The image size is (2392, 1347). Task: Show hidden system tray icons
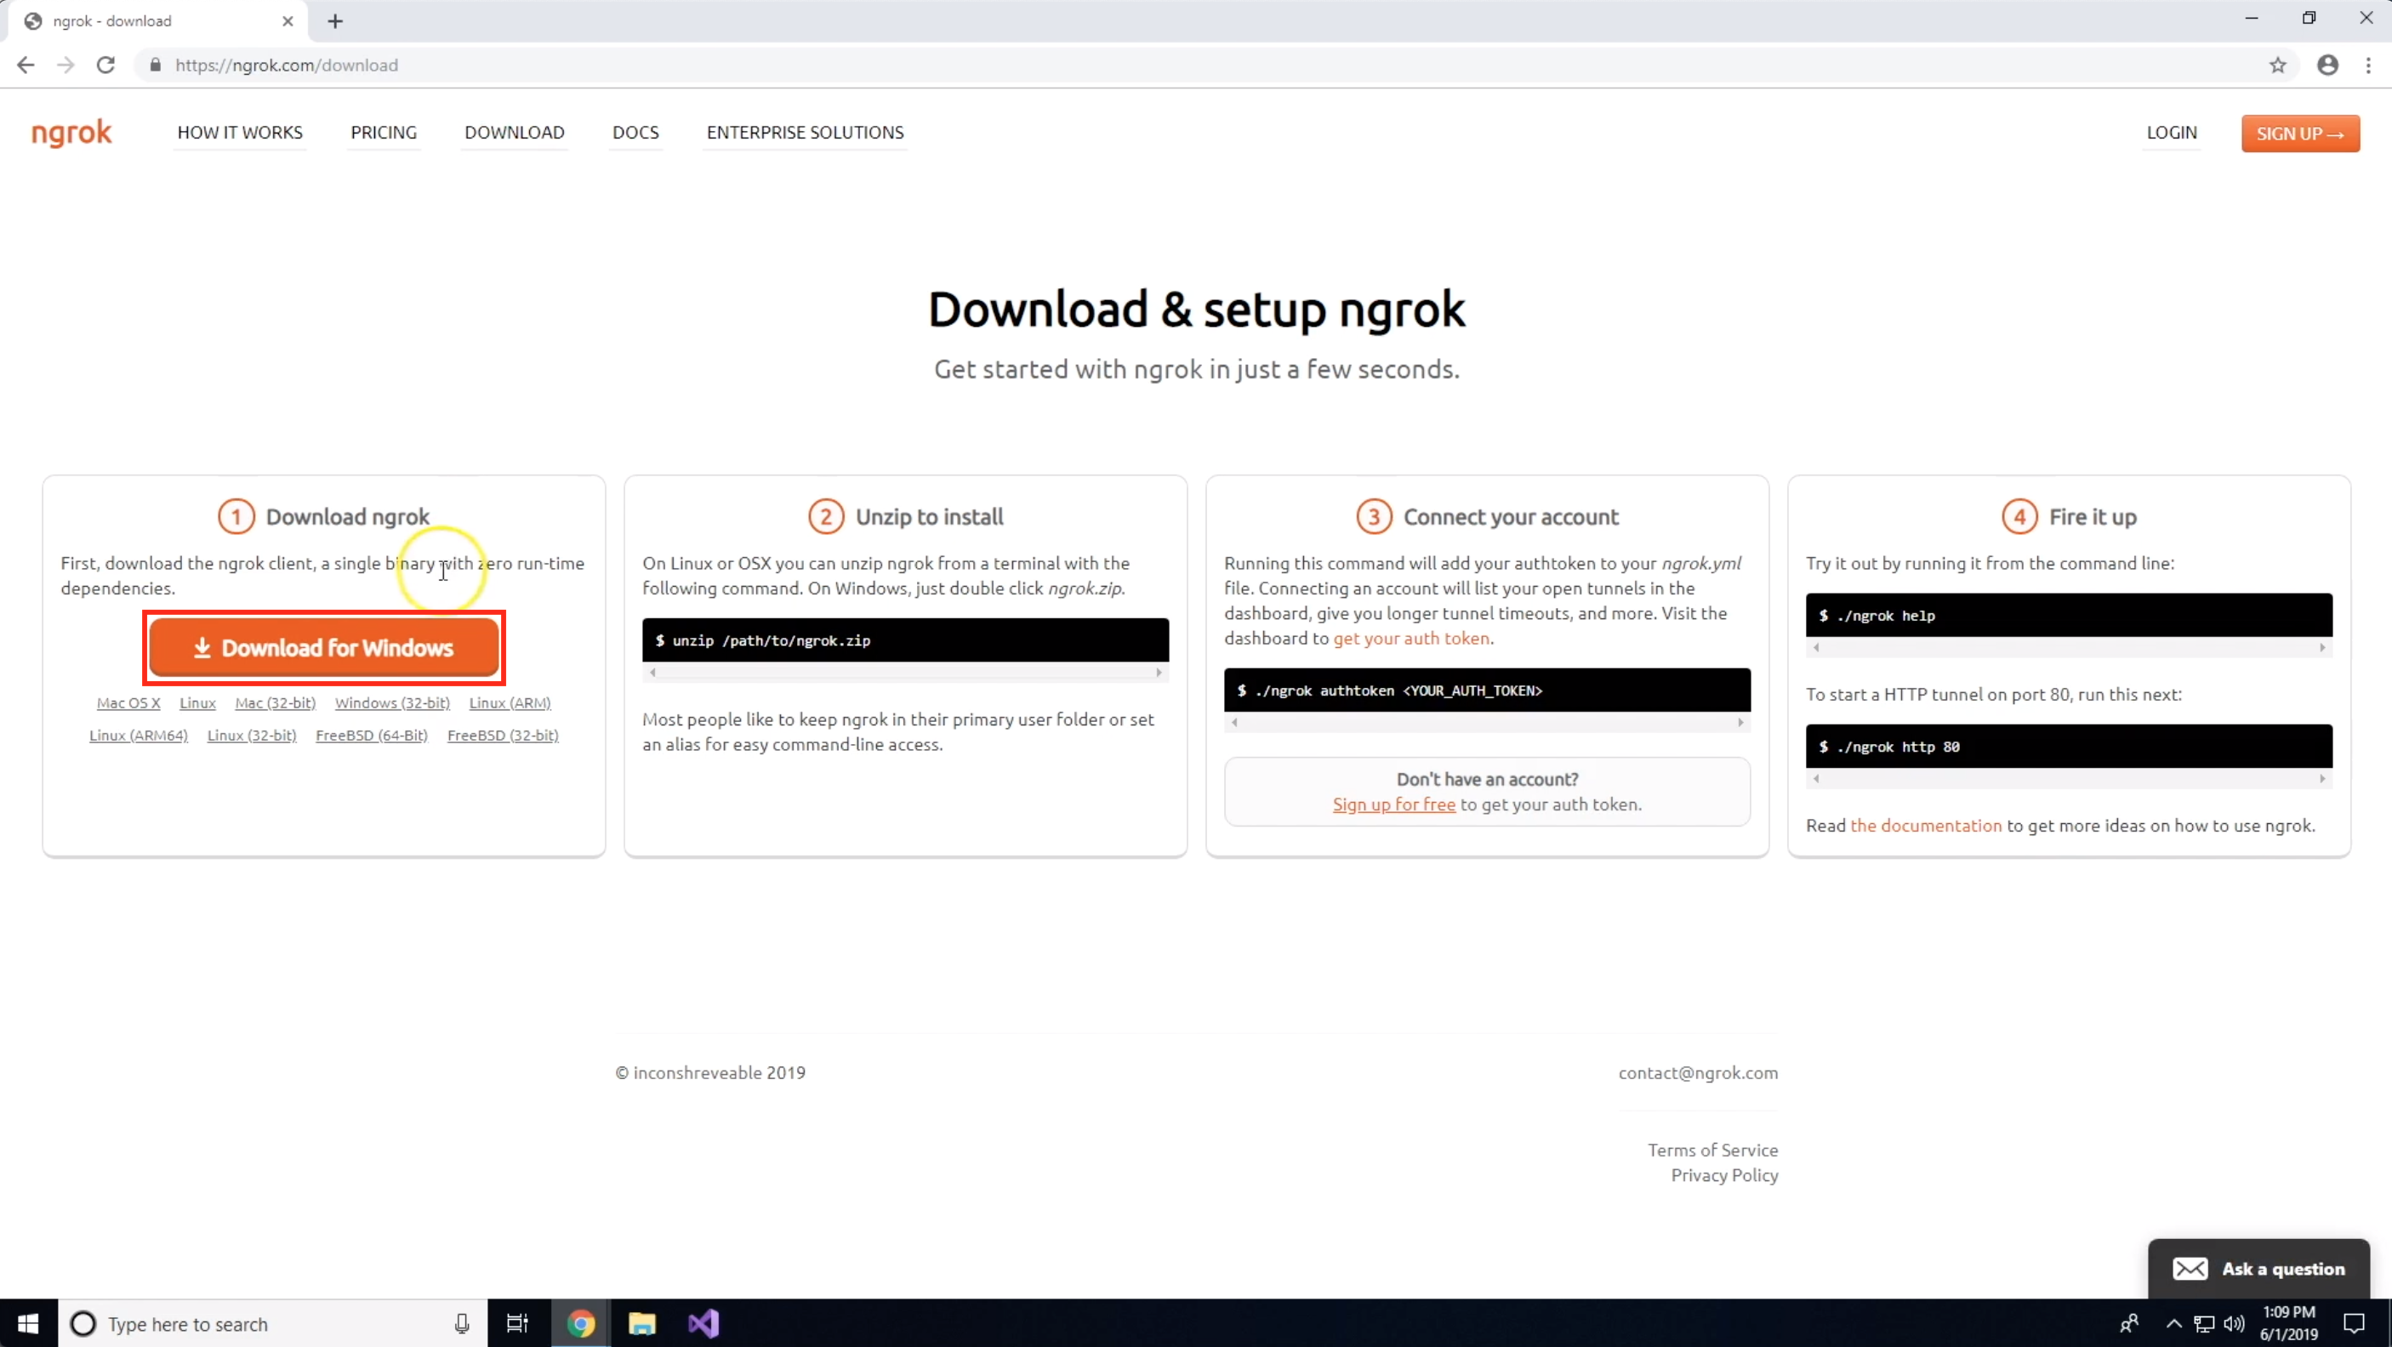pos(2173,1324)
